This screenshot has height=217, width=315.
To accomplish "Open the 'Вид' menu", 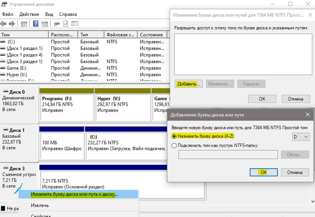I will tap(49, 14).
